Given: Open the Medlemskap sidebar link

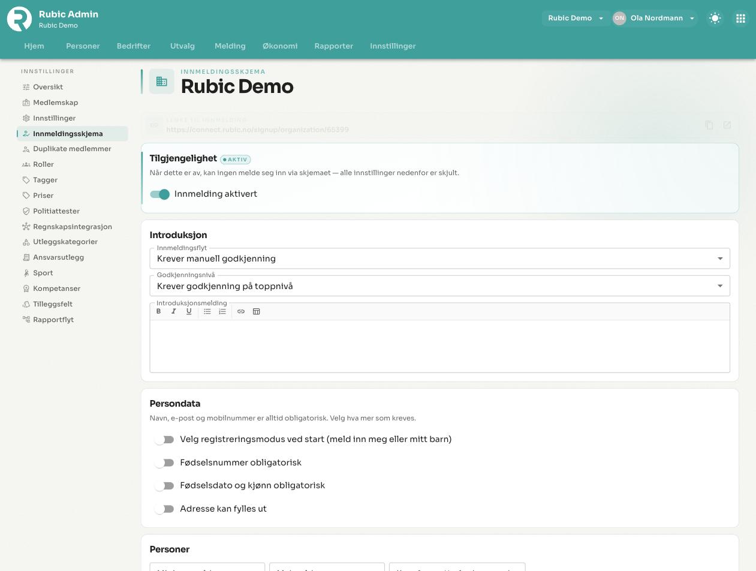Looking at the screenshot, I should (x=55, y=103).
